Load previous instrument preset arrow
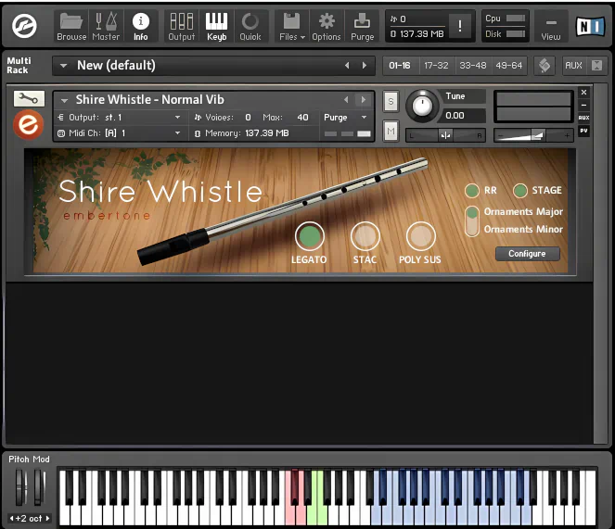The height and width of the screenshot is (529, 615). pos(346,99)
